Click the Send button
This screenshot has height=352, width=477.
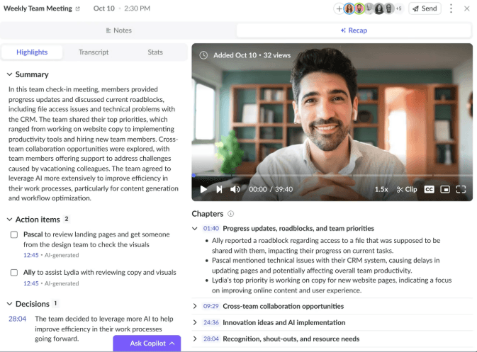(x=425, y=8)
